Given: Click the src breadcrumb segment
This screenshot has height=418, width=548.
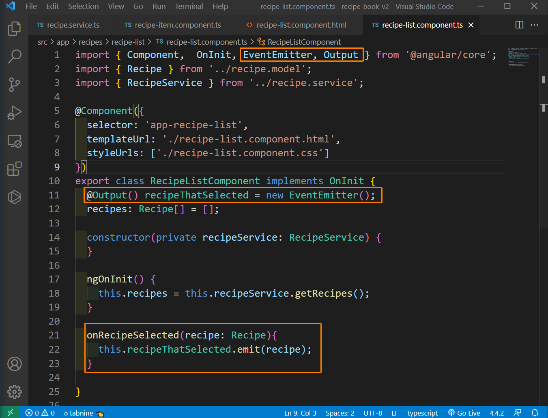Looking at the screenshot, I should point(42,42).
